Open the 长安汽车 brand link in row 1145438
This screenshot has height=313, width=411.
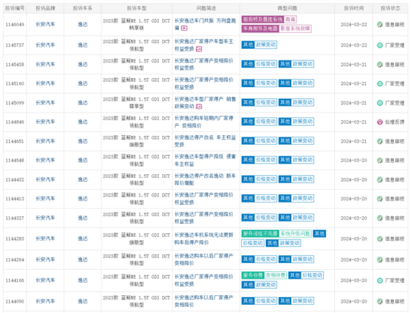point(45,64)
